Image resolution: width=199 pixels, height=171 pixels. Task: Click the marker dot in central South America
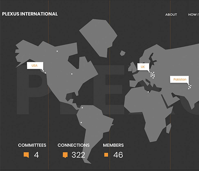click(x=81, y=122)
